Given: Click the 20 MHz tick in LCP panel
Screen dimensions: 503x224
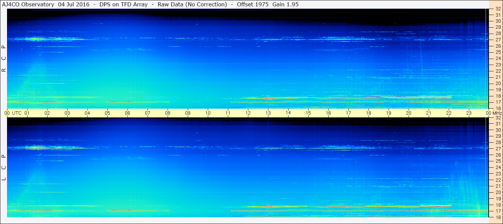Looking at the screenshot, I should [x=498, y=192].
